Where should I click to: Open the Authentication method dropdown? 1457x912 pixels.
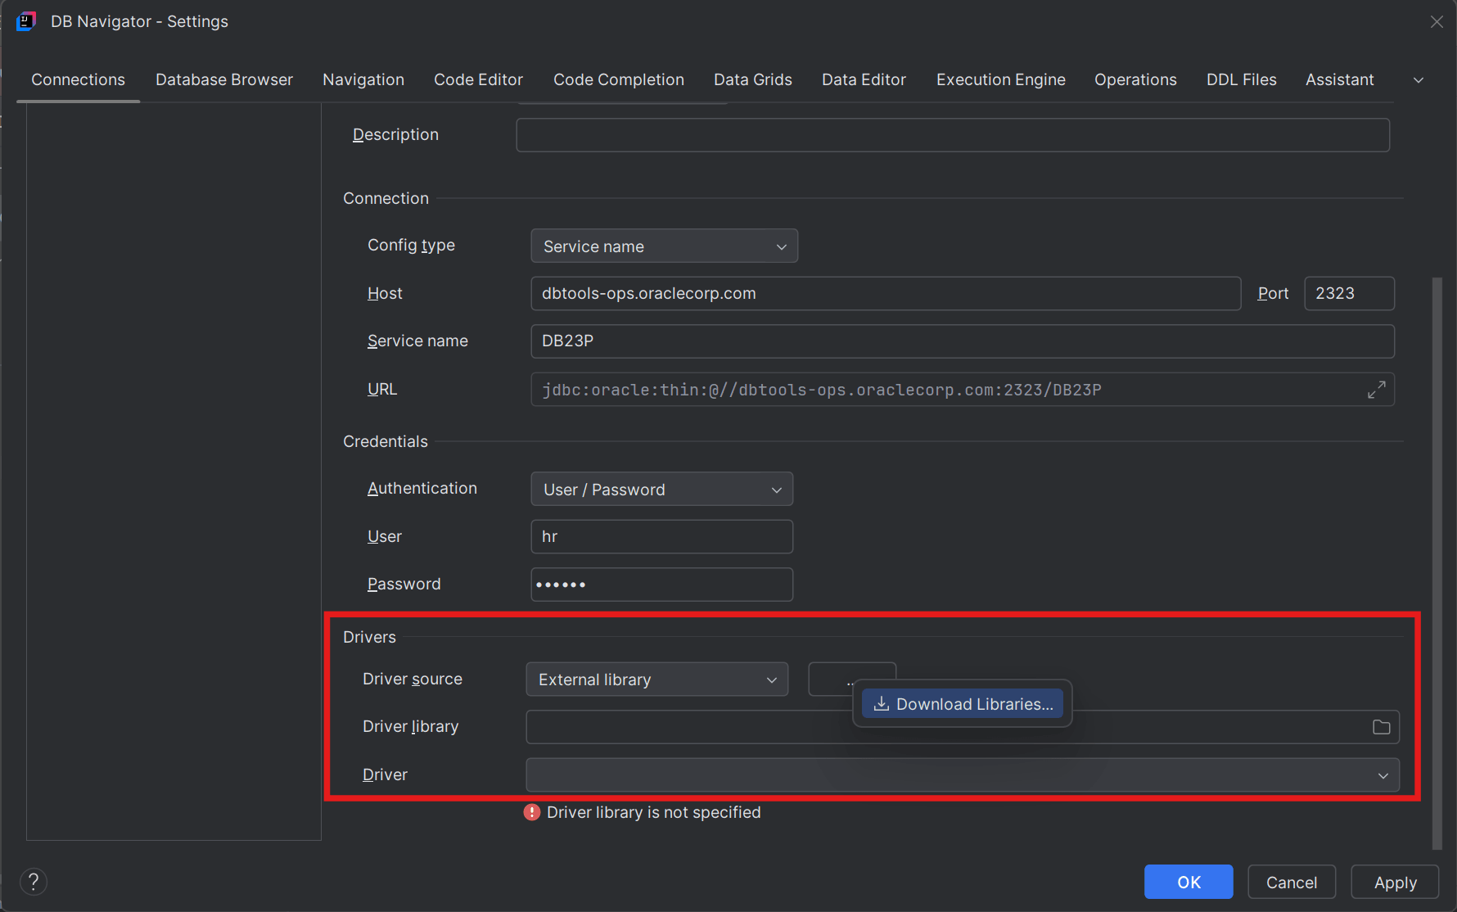(661, 489)
